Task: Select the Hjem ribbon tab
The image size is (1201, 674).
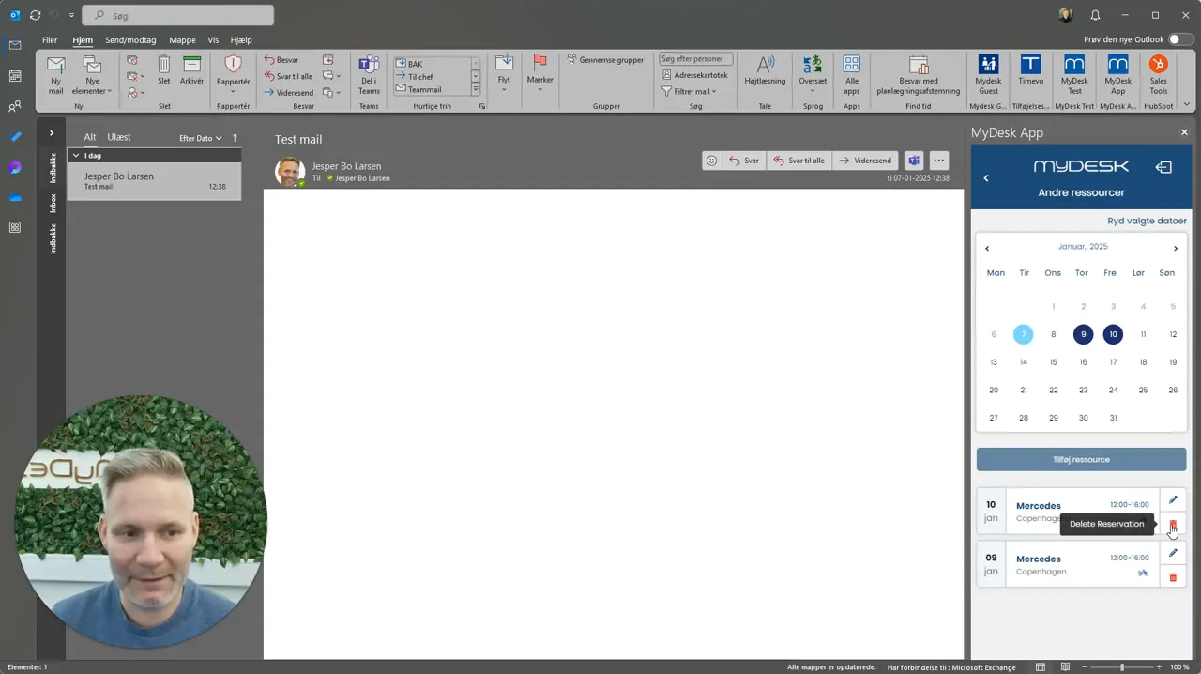Action: pyautogui.click(x=83, y=40)
